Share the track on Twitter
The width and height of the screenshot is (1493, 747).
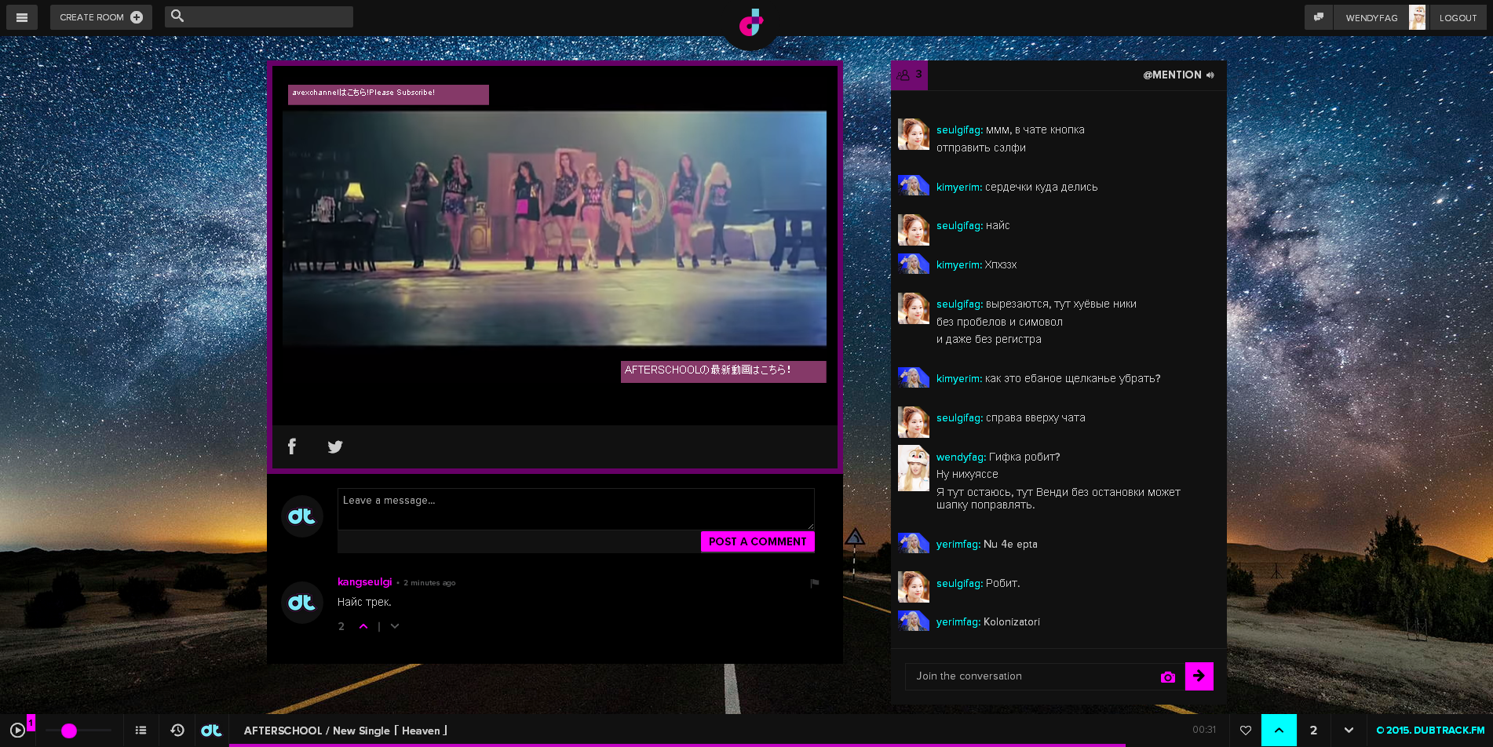[x=335, y=446]
